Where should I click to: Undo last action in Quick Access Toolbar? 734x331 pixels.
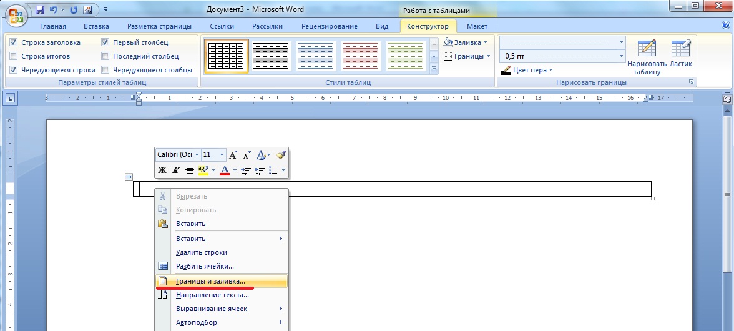tap(53, 9)
